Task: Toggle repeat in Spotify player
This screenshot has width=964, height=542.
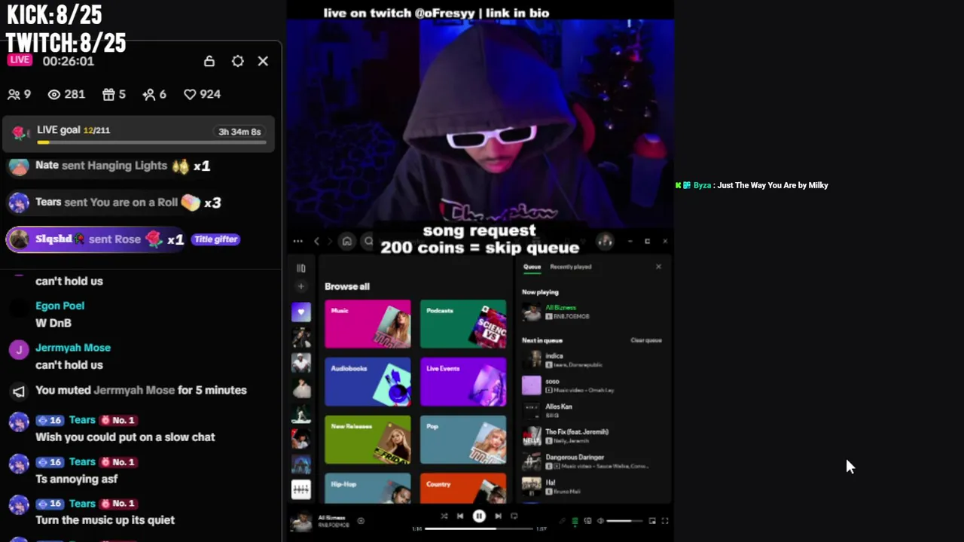Action: (x=514, y=516)
